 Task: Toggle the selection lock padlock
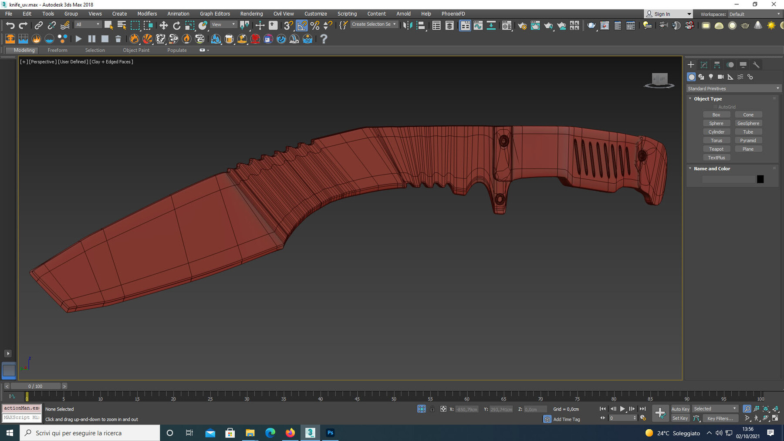coord(433,409)
